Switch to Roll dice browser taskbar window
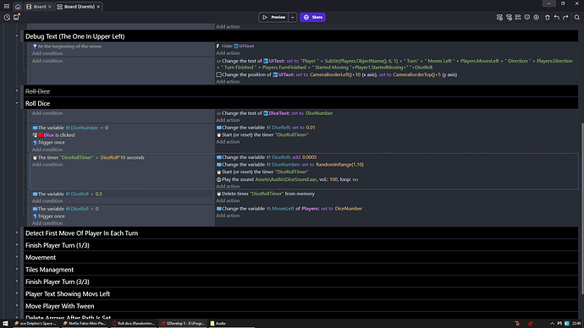The height and width of the screenshot is (328, 584). click(134, 324)
